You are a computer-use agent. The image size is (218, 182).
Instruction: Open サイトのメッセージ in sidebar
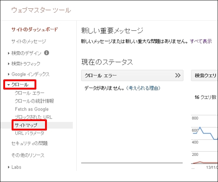click(x=29, y=41)
